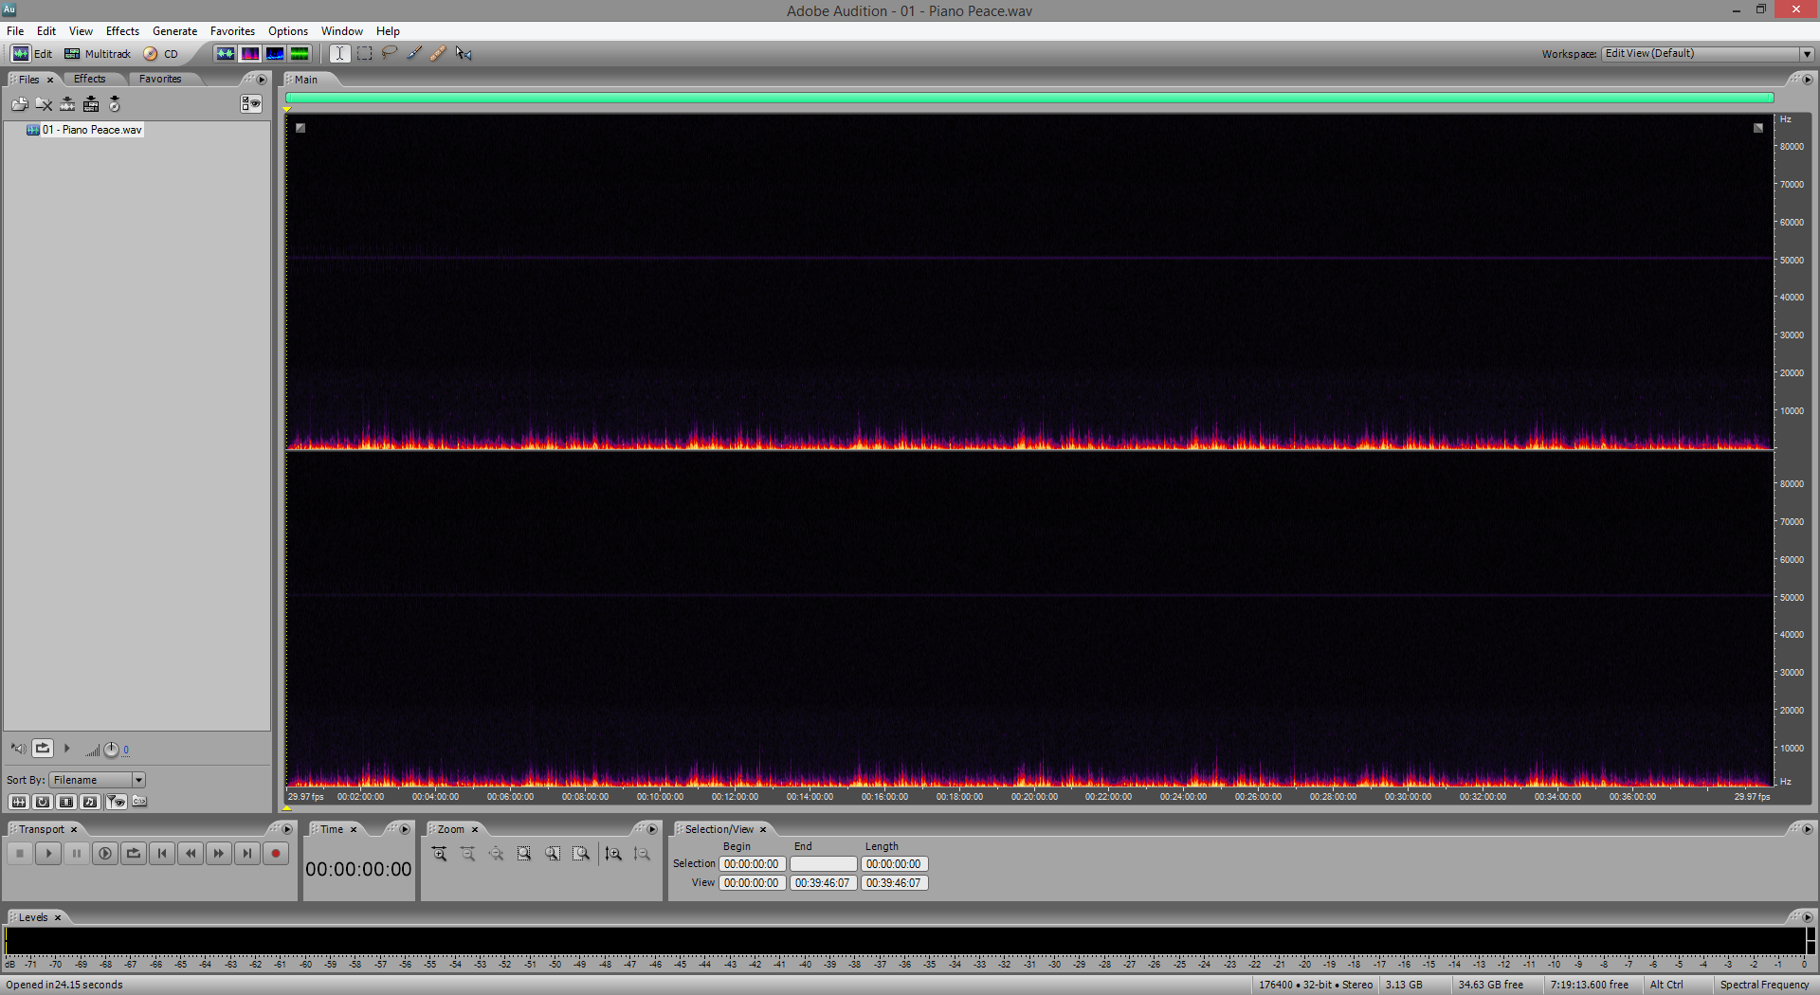
Task: Click the preview volume value 0
Action: 126,750
